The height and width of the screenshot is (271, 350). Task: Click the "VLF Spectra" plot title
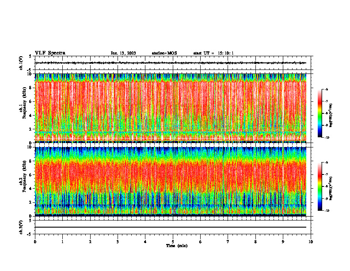50,53
